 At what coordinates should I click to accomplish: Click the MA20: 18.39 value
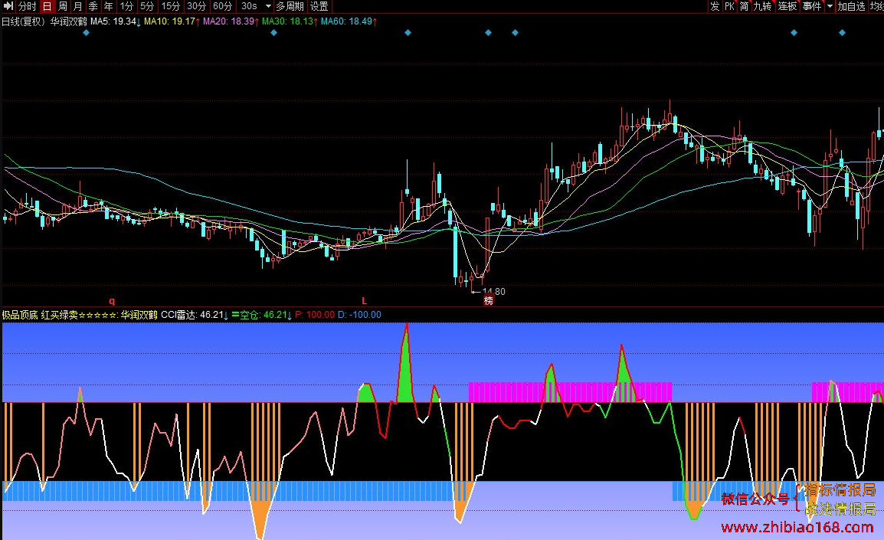(231, 21)
